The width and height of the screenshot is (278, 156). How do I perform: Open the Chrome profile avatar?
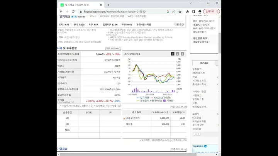tap(200, 12)
